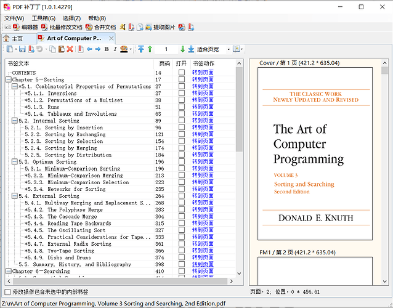This screenshot has height=308, width=393.
Task: Open the color palette dropdown arrow
Action: (x=131, y=49)
